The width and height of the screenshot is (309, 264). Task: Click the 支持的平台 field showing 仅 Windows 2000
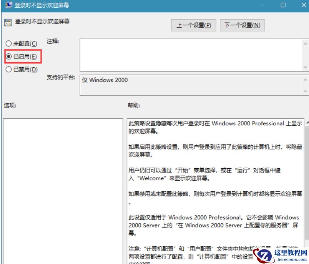tap(173, 80)
